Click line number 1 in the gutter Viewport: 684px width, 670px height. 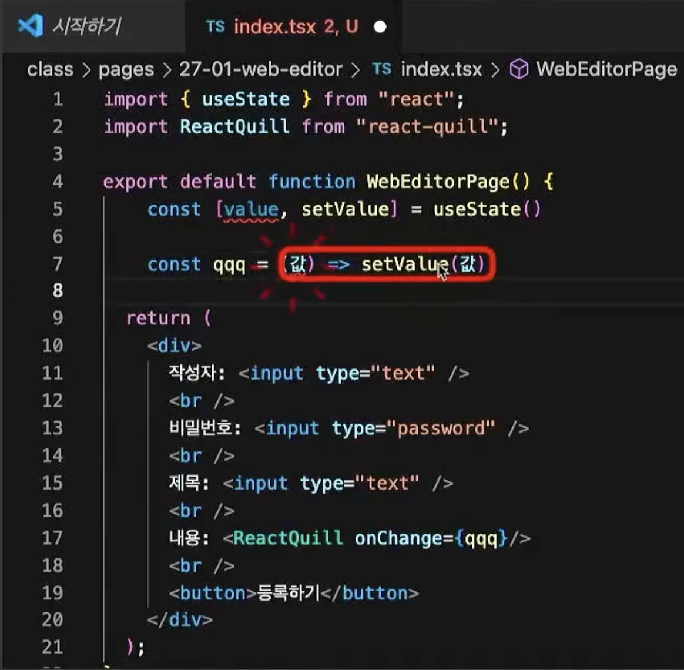tap(58, 99)
